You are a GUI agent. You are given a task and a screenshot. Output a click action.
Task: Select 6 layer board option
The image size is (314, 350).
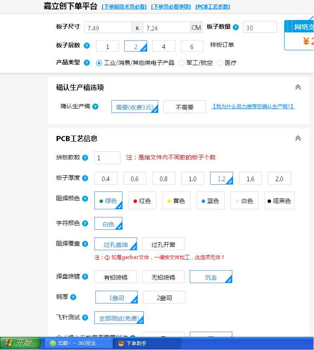pos(191,46)
